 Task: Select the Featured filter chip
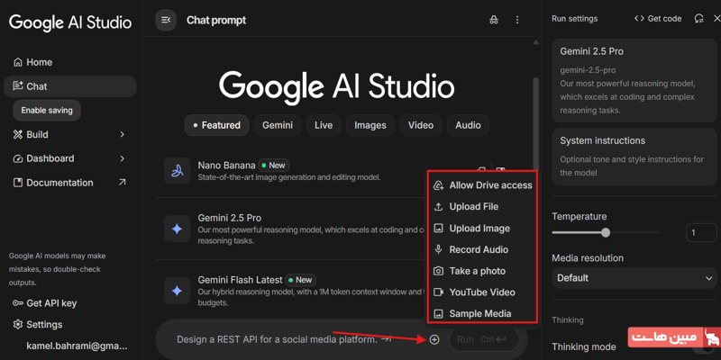click(216, 125)
